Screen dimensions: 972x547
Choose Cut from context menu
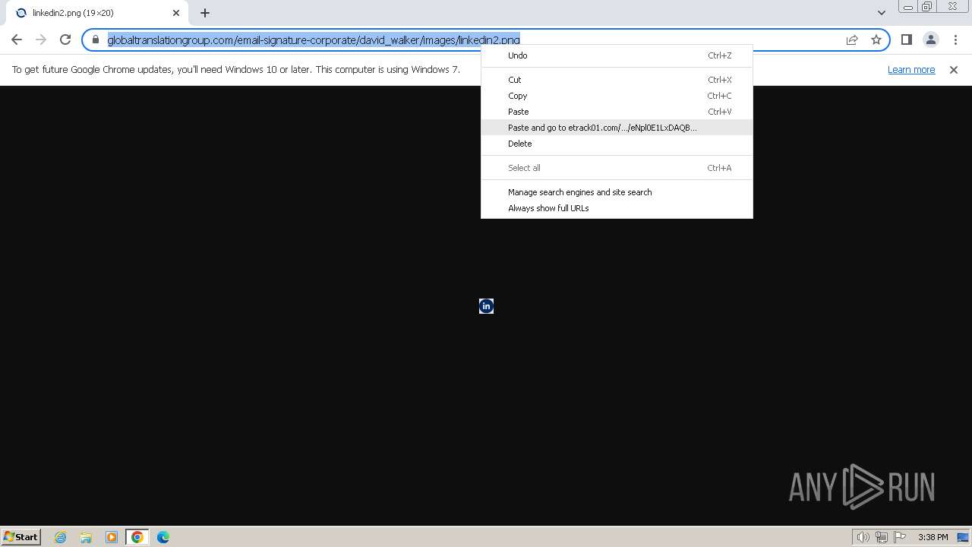coord(617,80)
